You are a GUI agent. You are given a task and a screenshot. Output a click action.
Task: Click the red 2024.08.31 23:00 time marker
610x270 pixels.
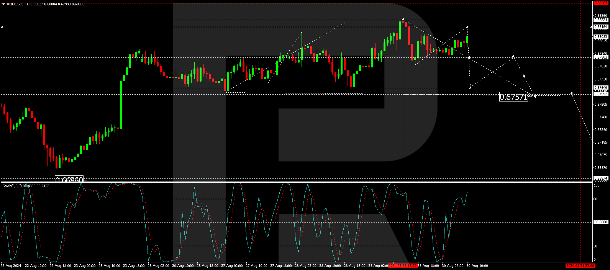pos(580,266)
